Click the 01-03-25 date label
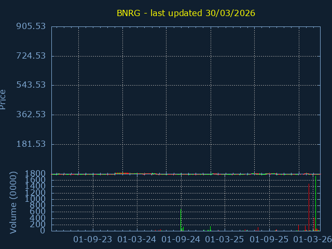Screen dimensions: 332x249 tap(225, 239)
